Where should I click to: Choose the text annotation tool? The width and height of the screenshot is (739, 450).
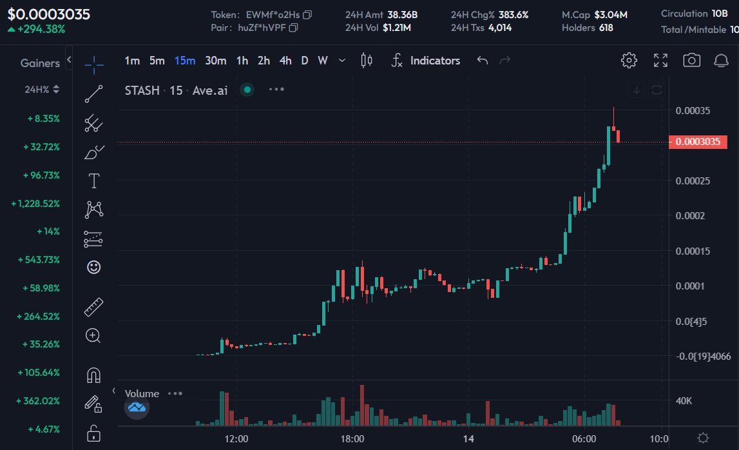pos(94,181)
